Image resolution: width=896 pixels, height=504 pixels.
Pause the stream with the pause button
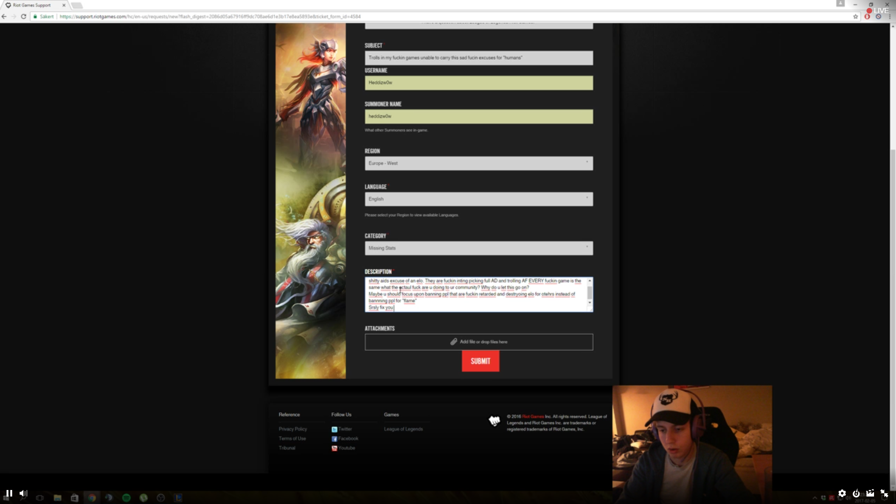coord(9,493)
